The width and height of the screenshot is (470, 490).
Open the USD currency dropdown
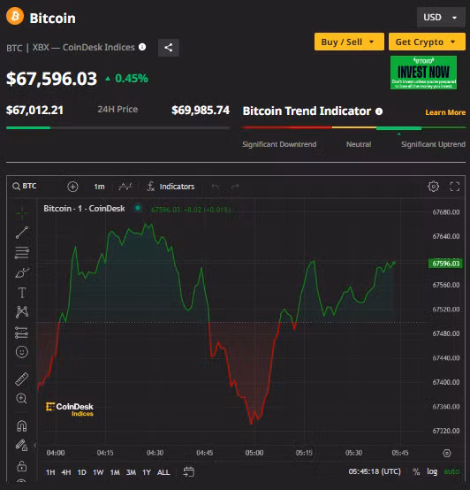[x=440, y=17]
